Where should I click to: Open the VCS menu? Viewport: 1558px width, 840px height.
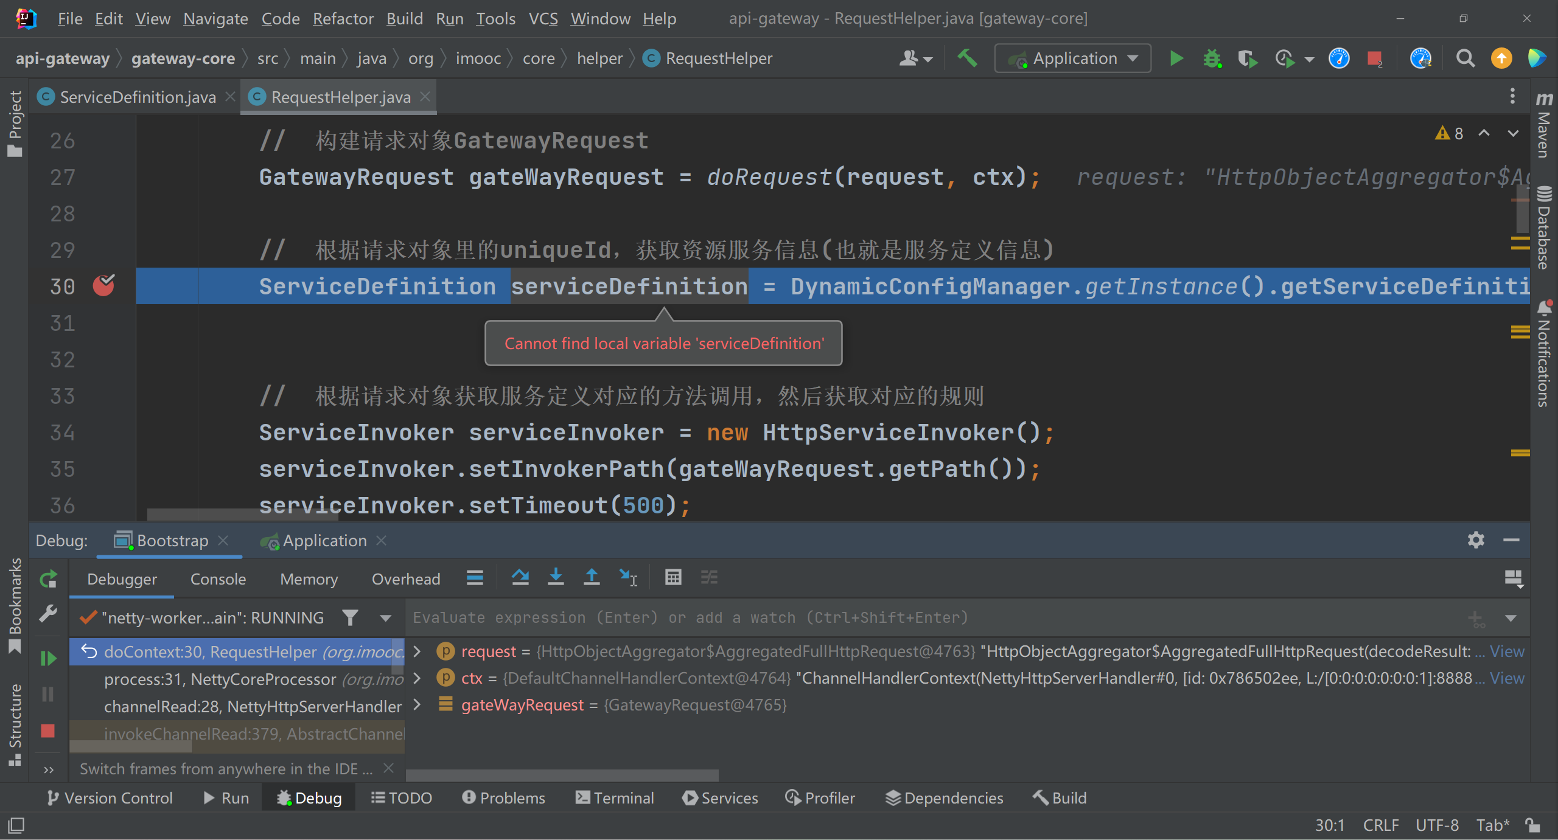coord(543,19)
